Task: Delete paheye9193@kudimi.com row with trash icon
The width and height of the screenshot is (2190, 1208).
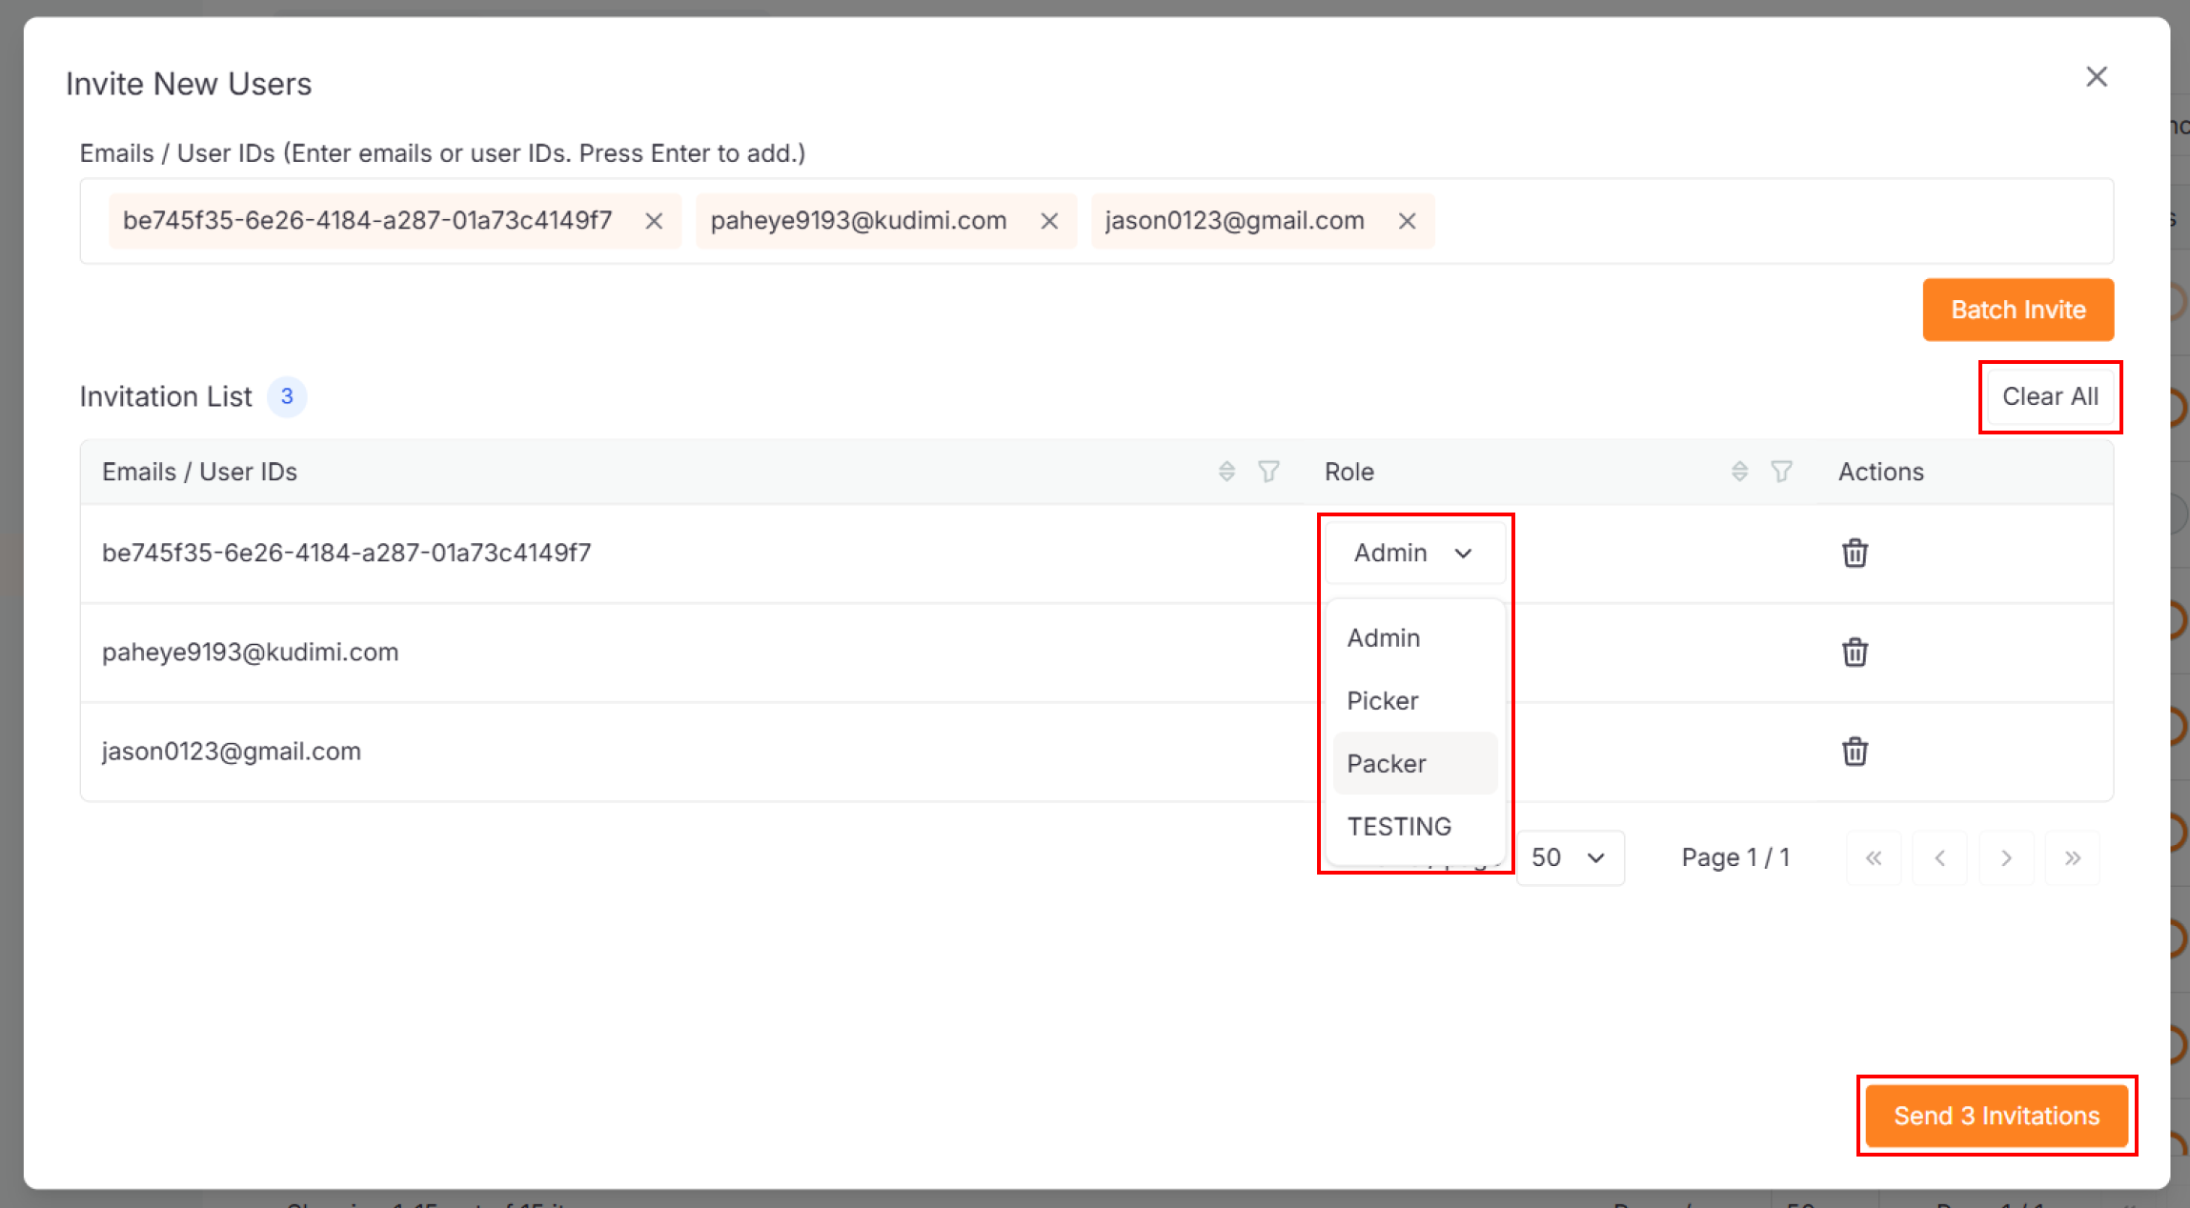Action: coord(1854,653)
